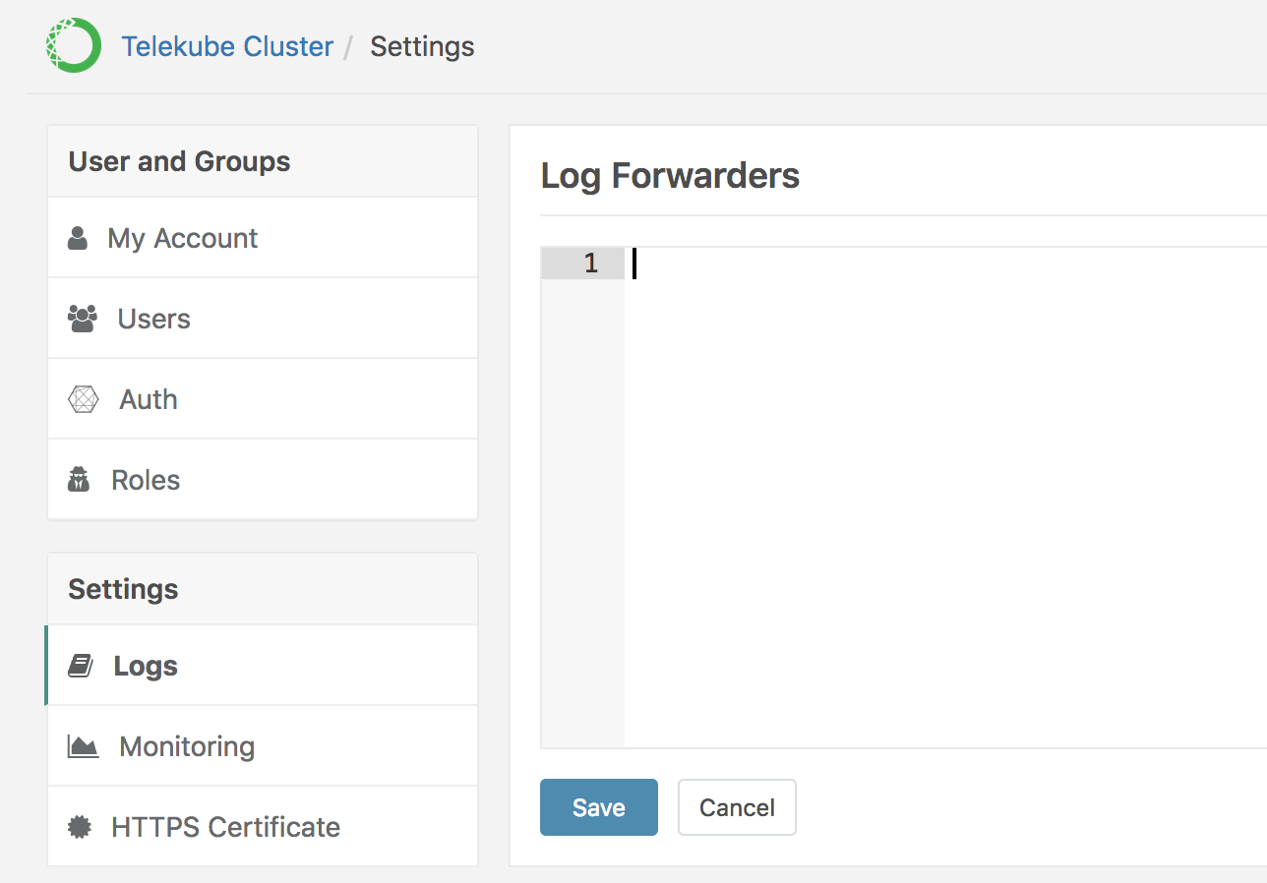Image resolution: width=1267 pixels, height=883 pixels.
Task: Click the My Account person icon
Action: pyautogui.click(x=78, y=238)
